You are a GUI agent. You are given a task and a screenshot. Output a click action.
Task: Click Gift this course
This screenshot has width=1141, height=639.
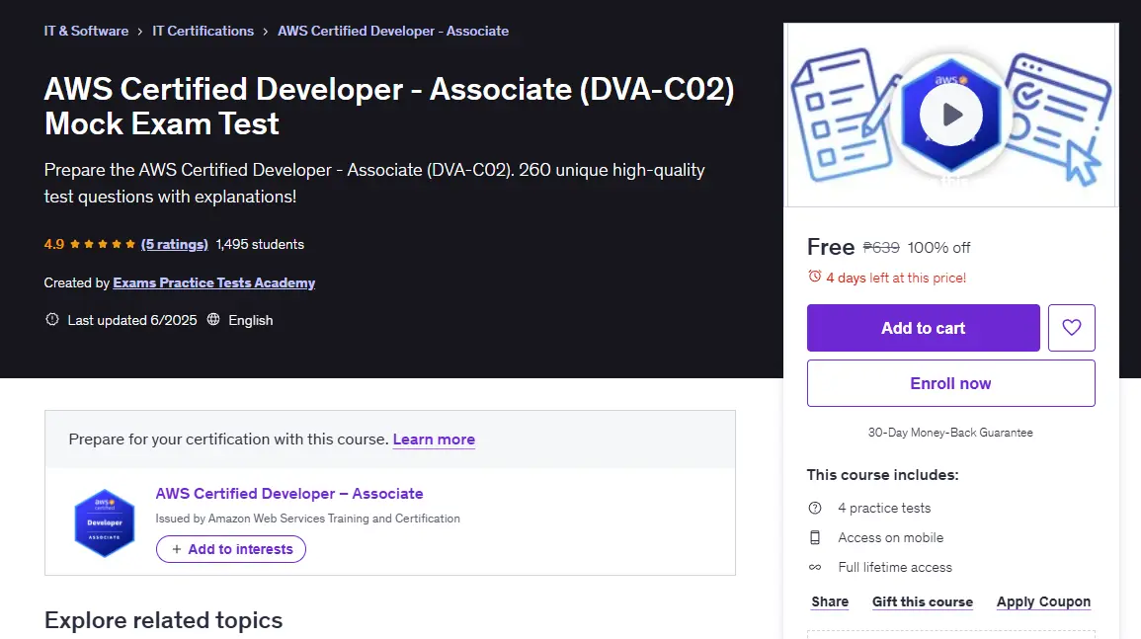pos(922,601)
